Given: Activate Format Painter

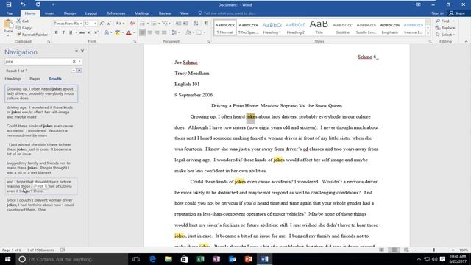Looking at the screenshot, I should (32, 35).
